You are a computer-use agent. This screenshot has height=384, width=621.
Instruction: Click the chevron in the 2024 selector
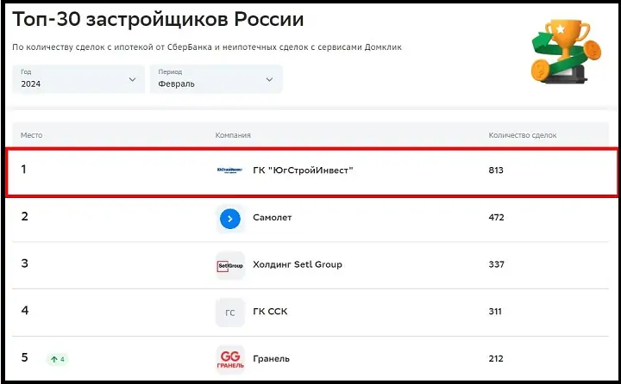click(x=132, y=79)
